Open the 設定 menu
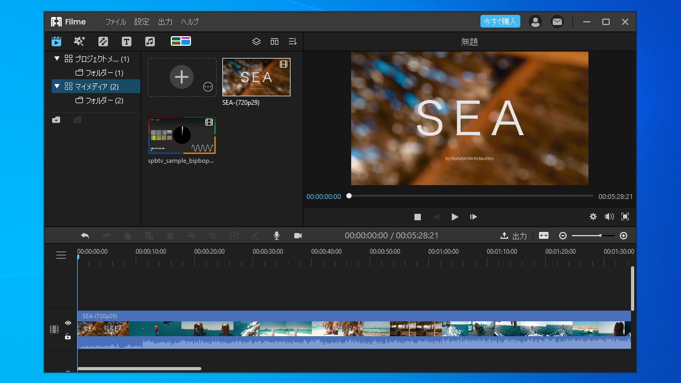The height and width of the screenshot is (383, 681). (x=142, y=22)
